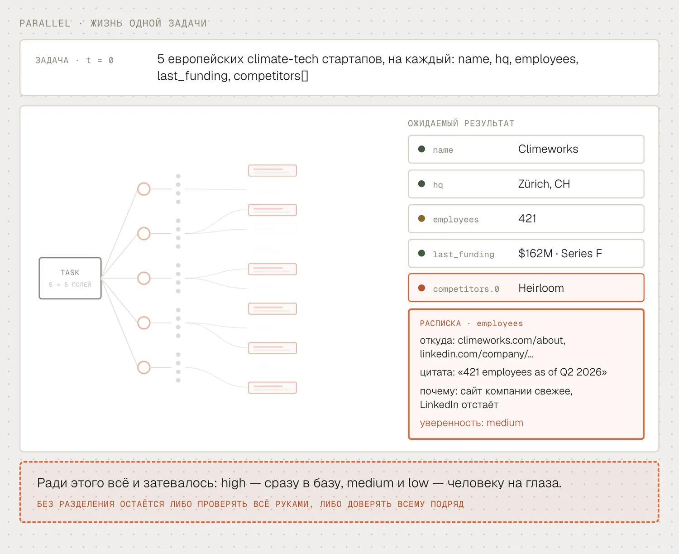Screen dimensions: 679x554
Task: Click the header PARALLEL · ЖИЗНЬ ОДНОЙ ЗАДАЧИ
Action: tap(113, 23)
